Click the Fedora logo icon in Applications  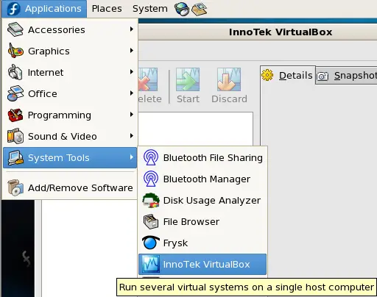tap(13, 9)
